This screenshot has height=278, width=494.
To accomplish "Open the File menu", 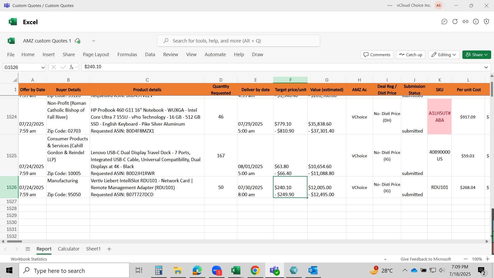I will tap(11, 55).
